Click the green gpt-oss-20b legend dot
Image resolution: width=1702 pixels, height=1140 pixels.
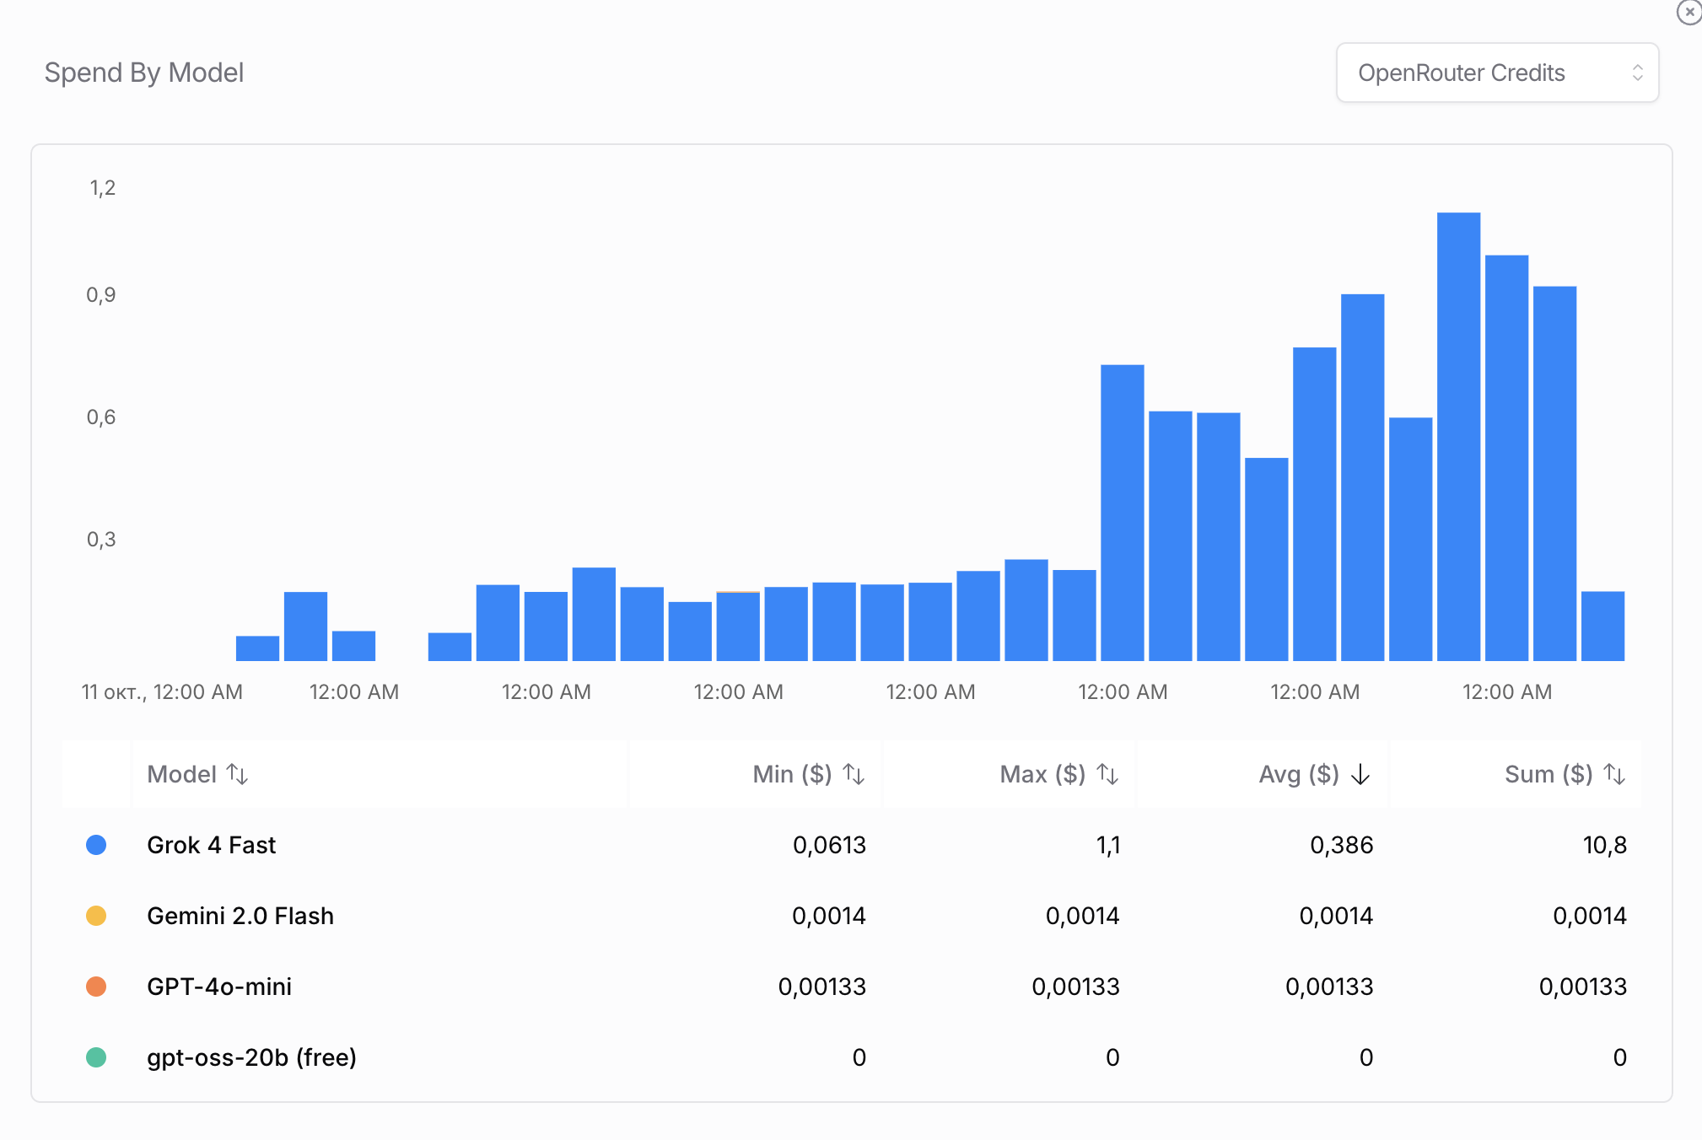[96, 1057]
